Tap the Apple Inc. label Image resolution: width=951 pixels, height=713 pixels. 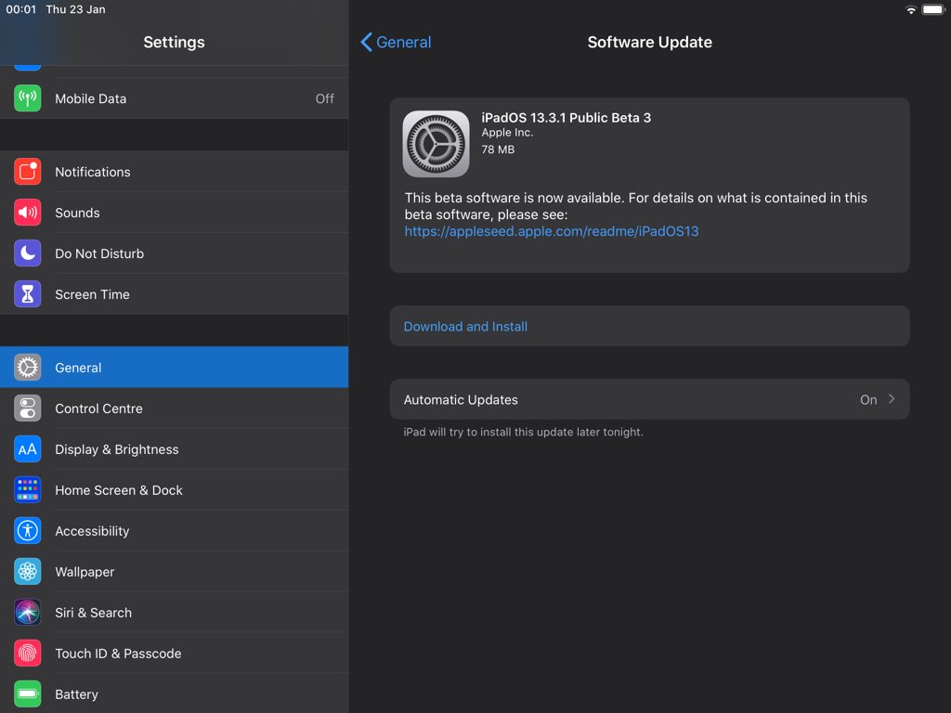point(507,133)
